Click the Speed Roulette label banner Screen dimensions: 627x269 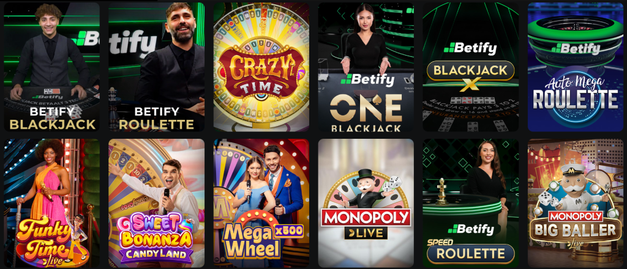[x=471, y=254]
